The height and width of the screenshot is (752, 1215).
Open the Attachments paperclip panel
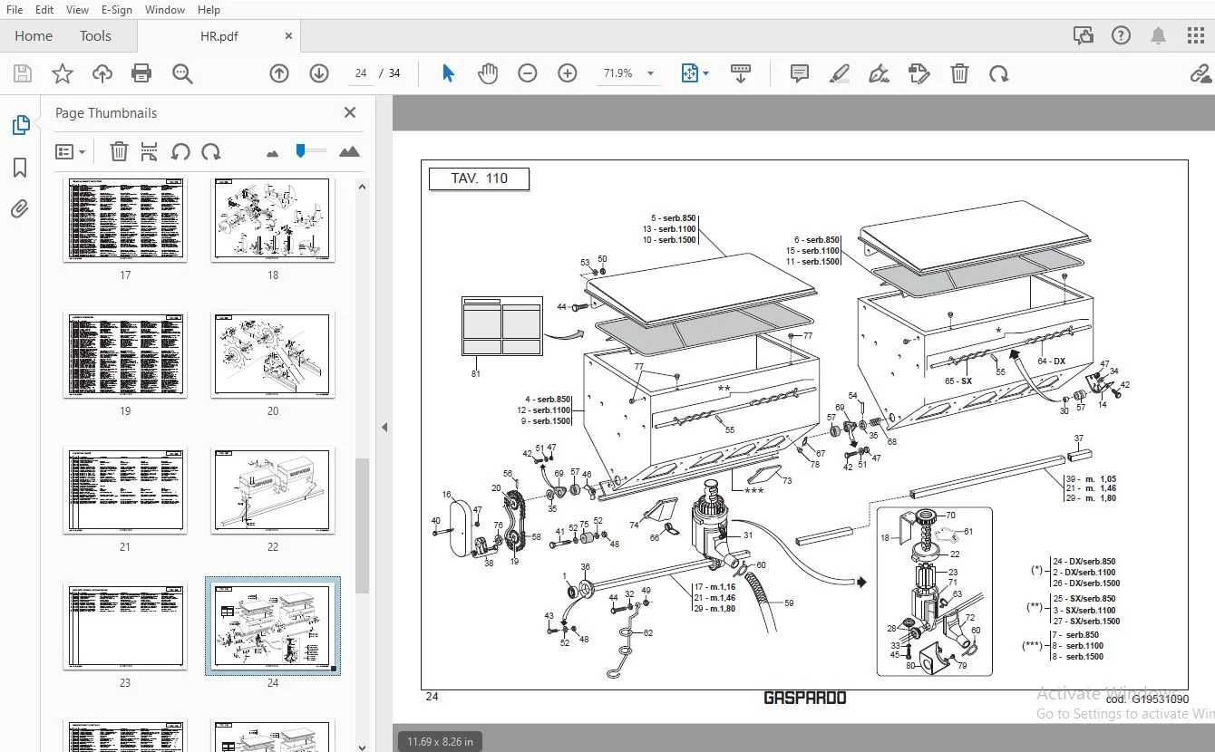[20, 209]
